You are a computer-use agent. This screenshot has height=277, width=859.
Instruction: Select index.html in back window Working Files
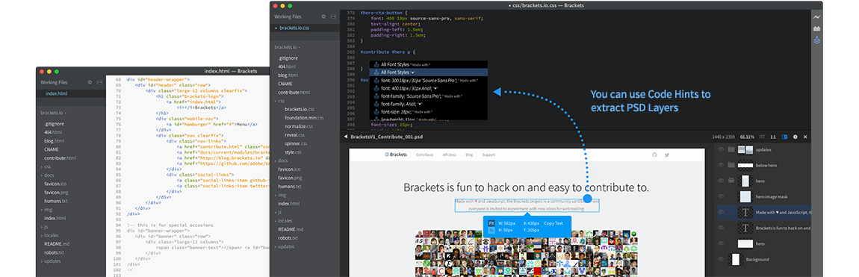pyautogui.click(x=70, y=93)
